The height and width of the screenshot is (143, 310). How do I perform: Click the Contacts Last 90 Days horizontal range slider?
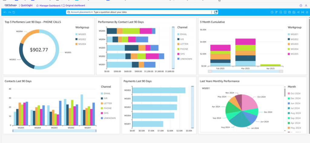coord(54,131)
